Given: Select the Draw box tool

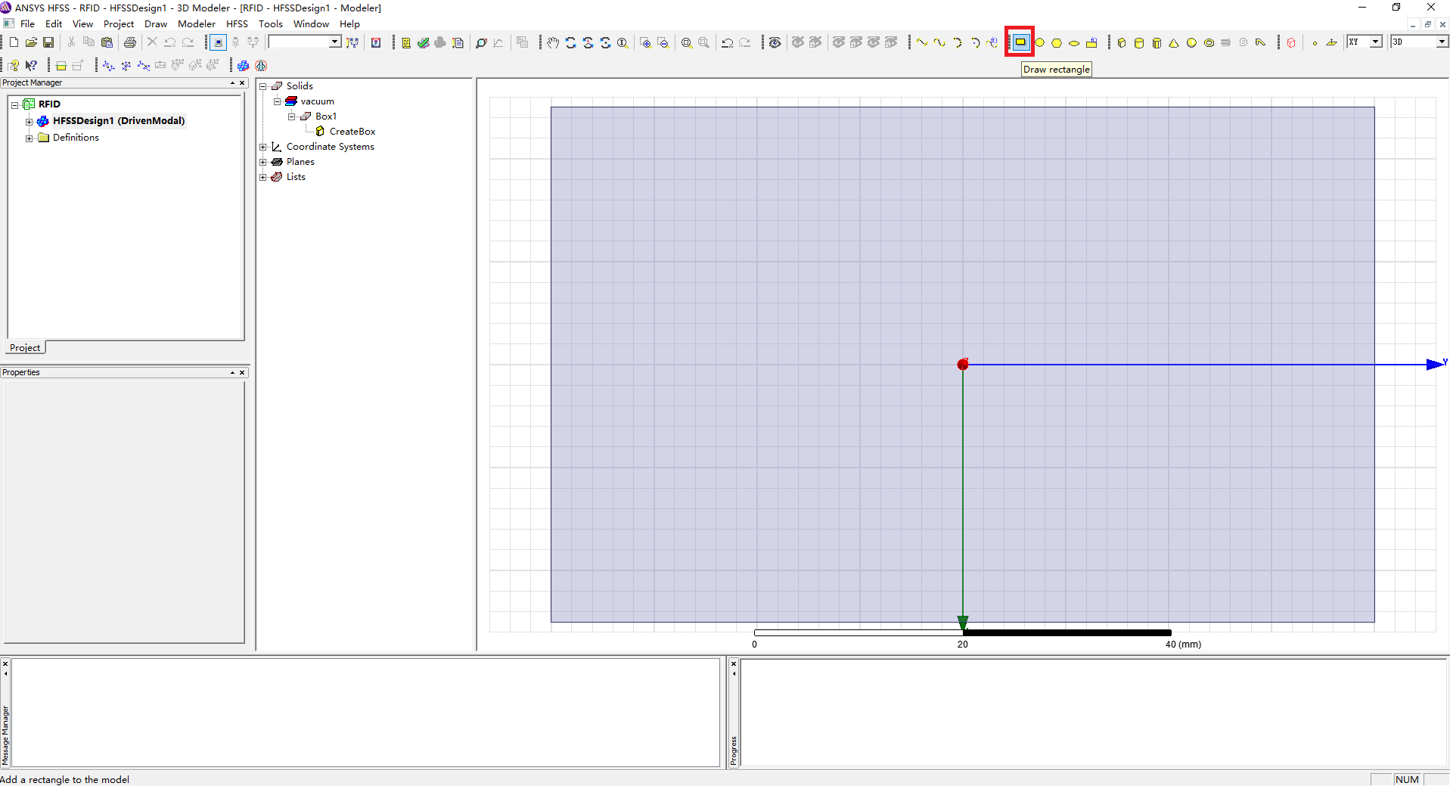Looking at the screenshot, I should (x=1122, y=43).
